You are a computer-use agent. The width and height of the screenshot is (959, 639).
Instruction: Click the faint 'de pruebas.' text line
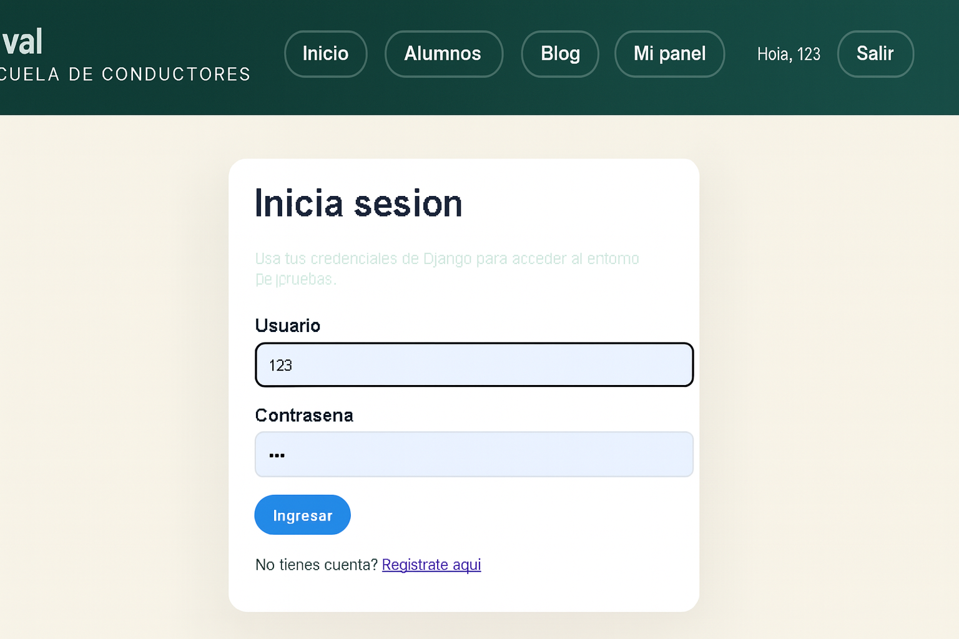pyautogui.click(x=295, y=279)
